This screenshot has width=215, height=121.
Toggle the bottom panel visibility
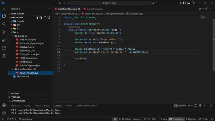point(189,3)
